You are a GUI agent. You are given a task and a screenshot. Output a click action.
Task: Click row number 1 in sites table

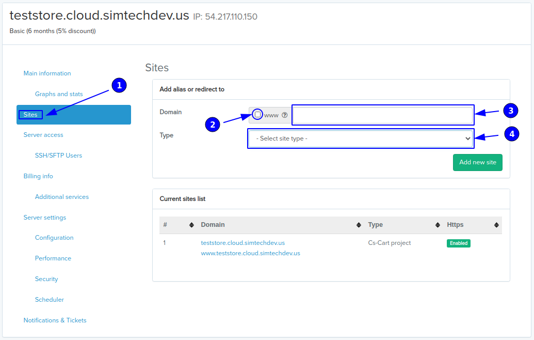[x=165, y=243]
